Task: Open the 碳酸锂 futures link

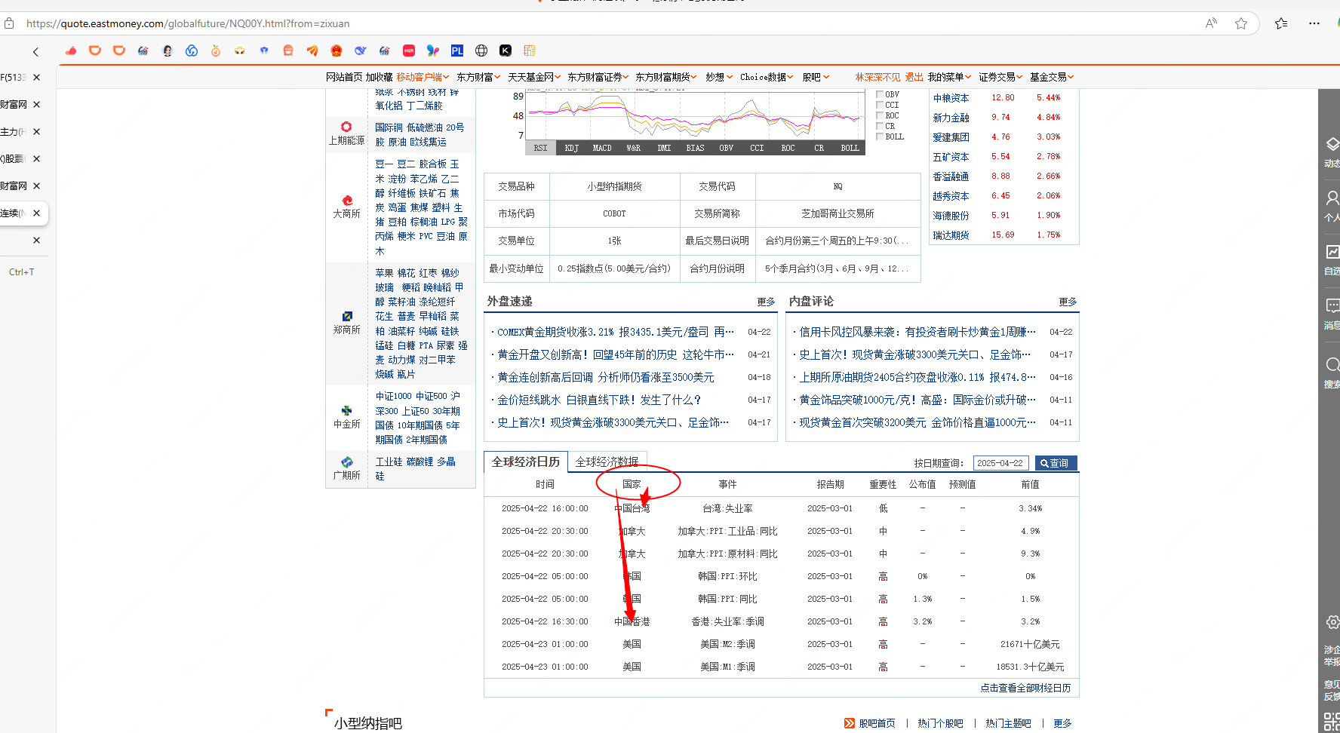Action: (420, 462)
